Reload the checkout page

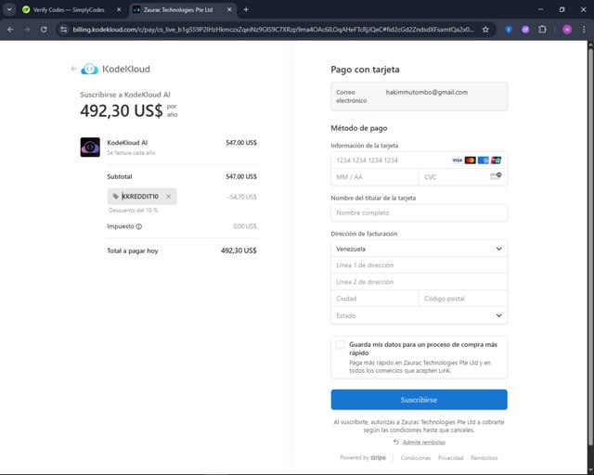click(44, 30)
